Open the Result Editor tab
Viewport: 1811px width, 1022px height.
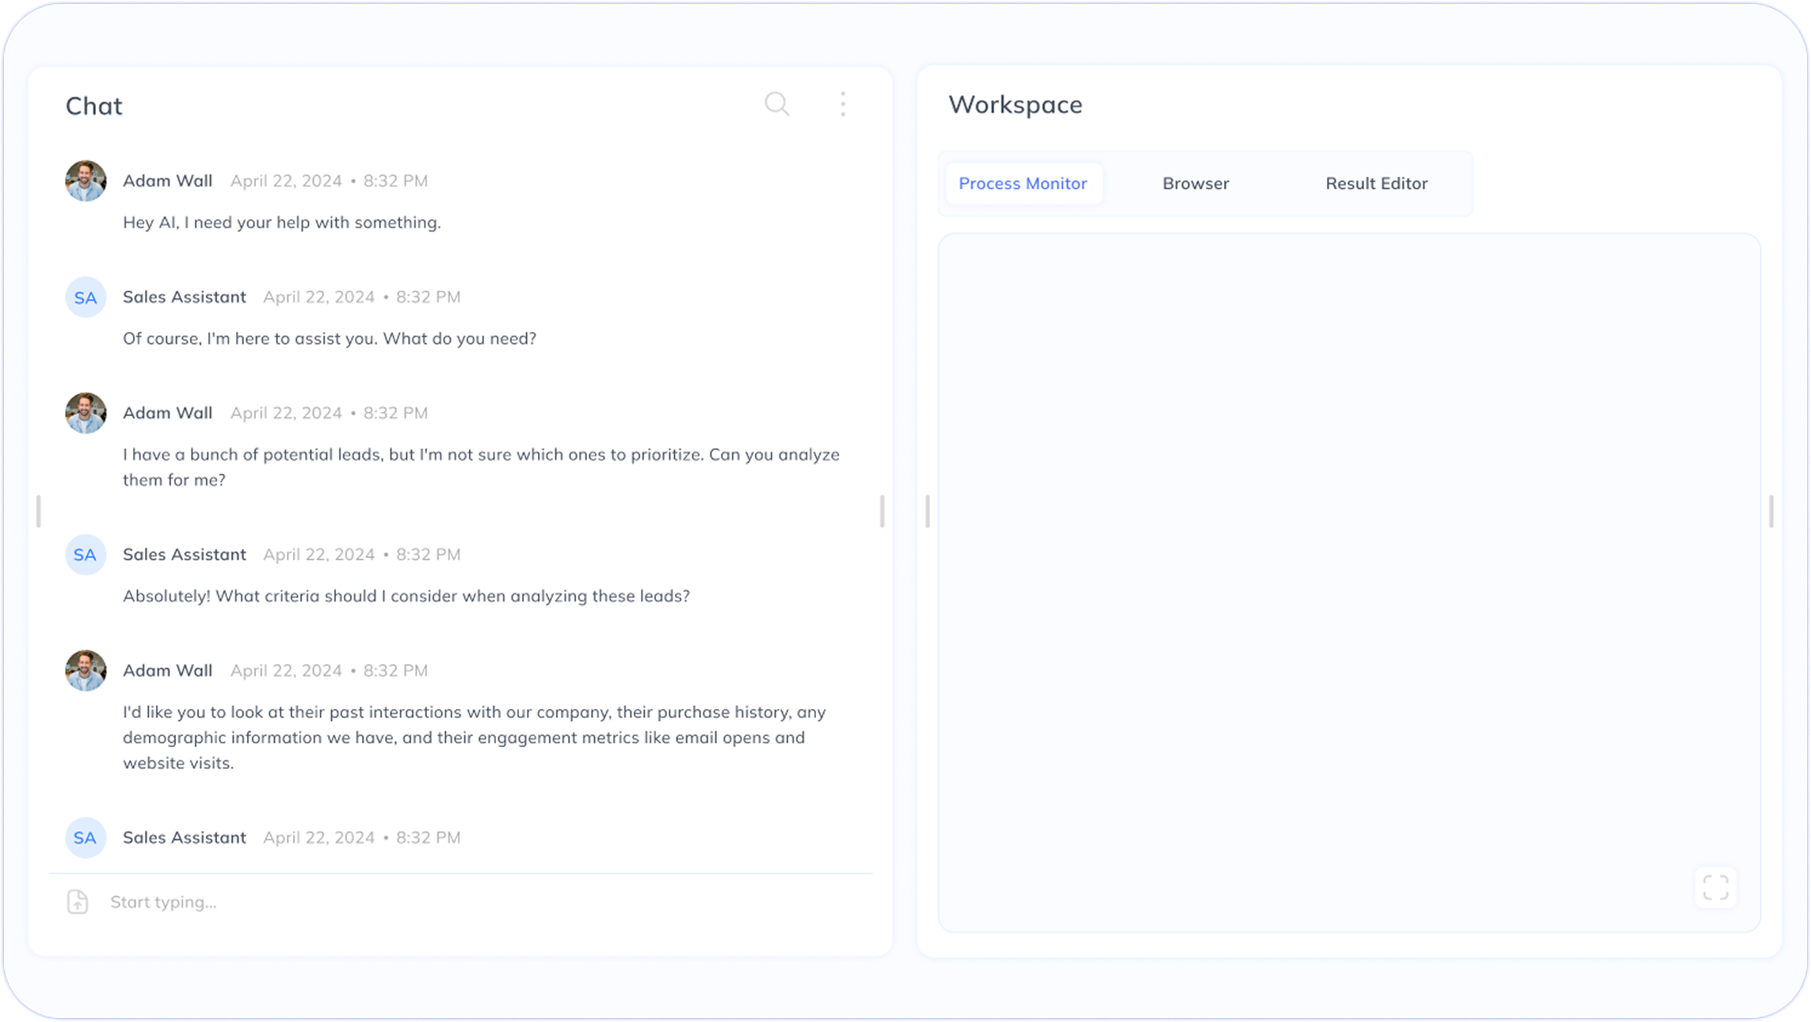click(x=1376, y=183)
